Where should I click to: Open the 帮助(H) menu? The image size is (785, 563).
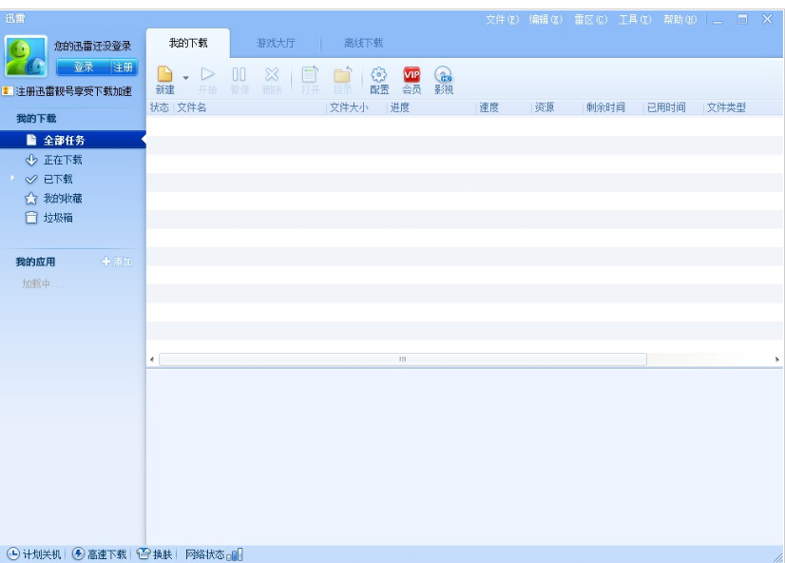pos(680,20)
